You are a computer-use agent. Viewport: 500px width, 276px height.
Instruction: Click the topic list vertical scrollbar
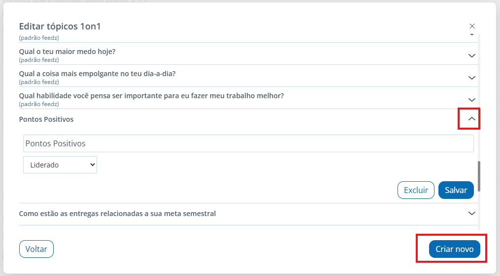pyautogui.click(x=479, y=176)
